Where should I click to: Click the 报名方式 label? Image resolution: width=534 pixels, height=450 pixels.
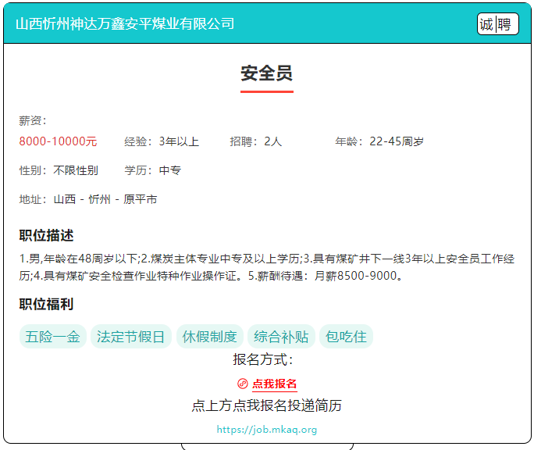coord(263,359)
